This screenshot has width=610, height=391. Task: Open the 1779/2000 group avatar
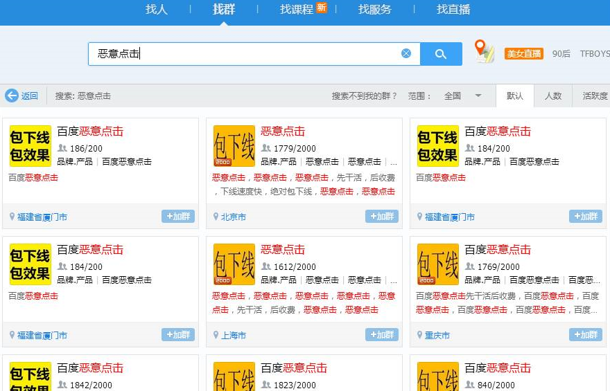point(234,146)
